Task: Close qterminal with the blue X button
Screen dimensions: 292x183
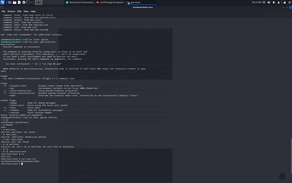Action: 290,7
